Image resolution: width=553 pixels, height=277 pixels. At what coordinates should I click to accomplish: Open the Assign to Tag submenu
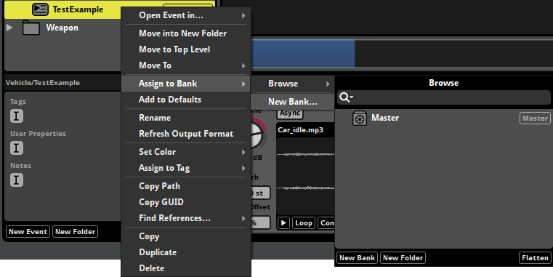point(186,168)
